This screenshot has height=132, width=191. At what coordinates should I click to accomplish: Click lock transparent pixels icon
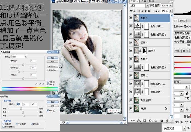(138, 11)
